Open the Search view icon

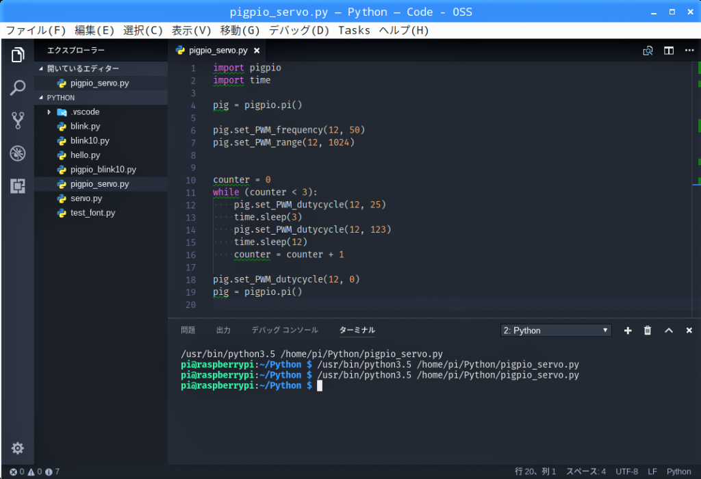pos(18,88)
